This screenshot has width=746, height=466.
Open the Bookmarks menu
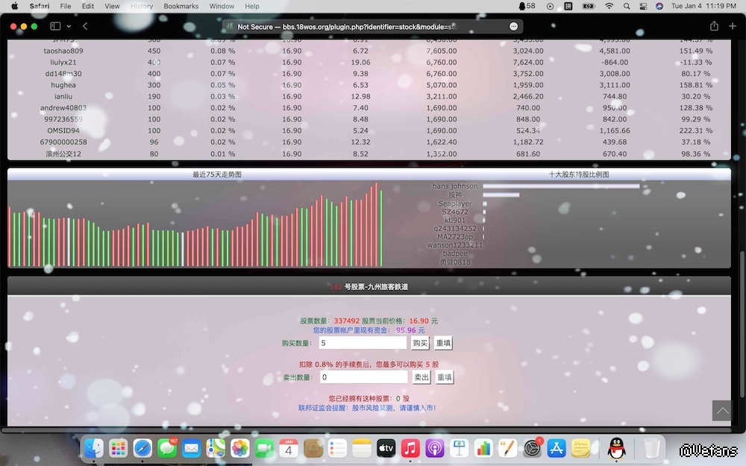coord(181,6)
